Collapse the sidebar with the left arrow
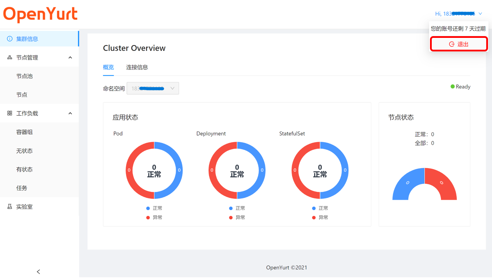This screenshot has height=278, width=492. (38, 272)
